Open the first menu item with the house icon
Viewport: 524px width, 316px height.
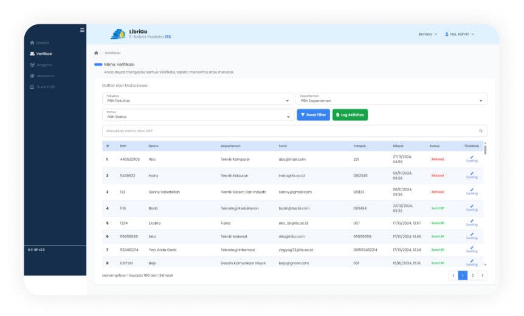point(39,43)
